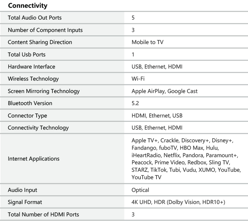Select the Screen Mirroring Technology label
This screenshot has width=248, height=221.
click(44, 91)
